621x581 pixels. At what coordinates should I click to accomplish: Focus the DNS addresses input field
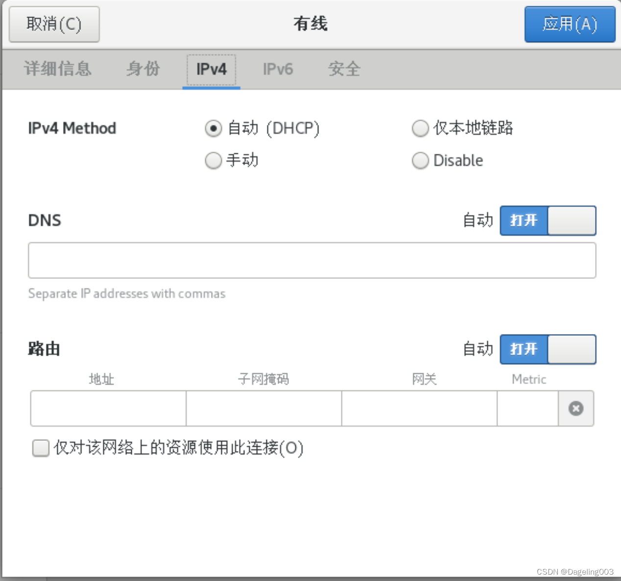(x=312, y=260)
